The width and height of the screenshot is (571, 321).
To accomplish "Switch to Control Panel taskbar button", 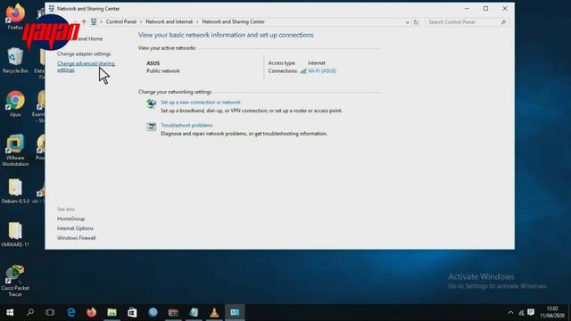I will [235, 312].
